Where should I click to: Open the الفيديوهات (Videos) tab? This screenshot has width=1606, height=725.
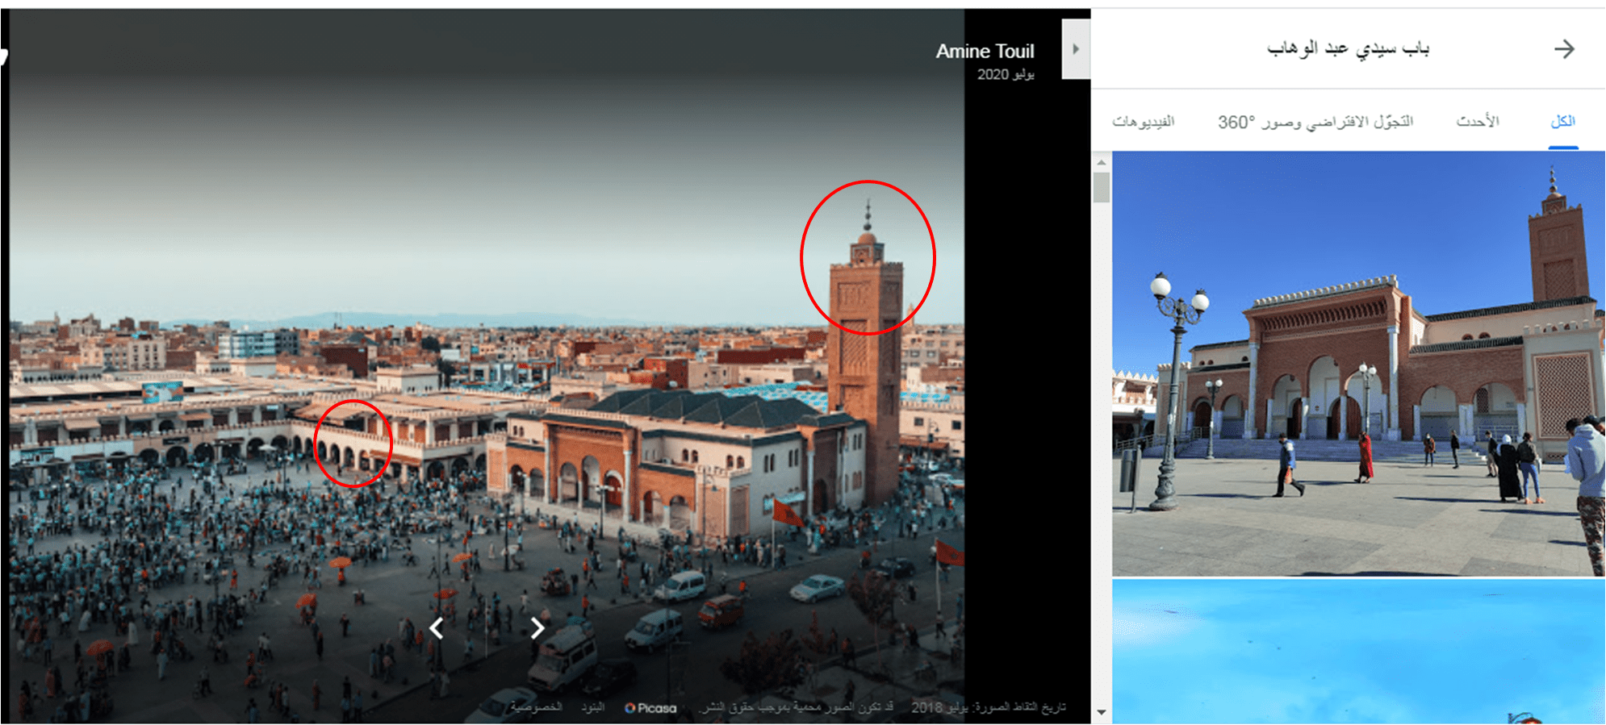1143,122
